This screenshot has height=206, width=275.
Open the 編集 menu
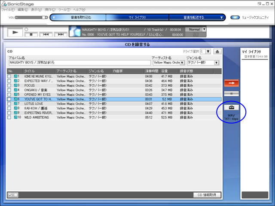(23, 9)
